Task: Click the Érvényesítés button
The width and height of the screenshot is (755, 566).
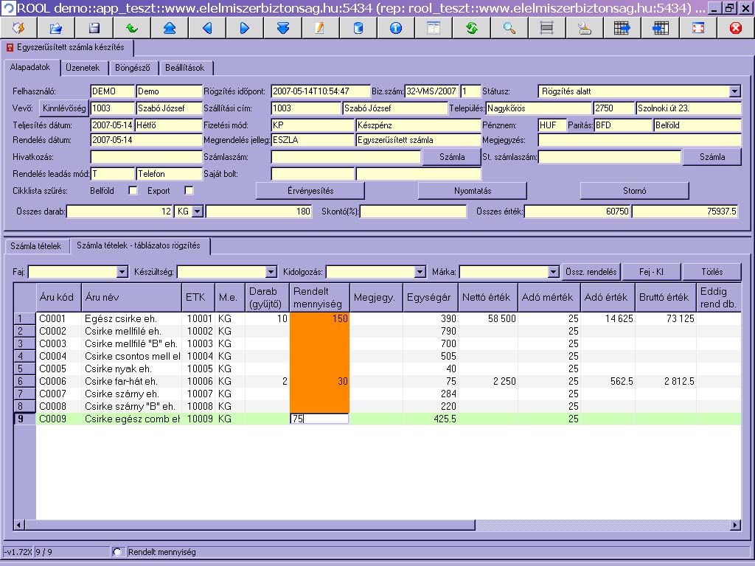Action: coord(310,191)
